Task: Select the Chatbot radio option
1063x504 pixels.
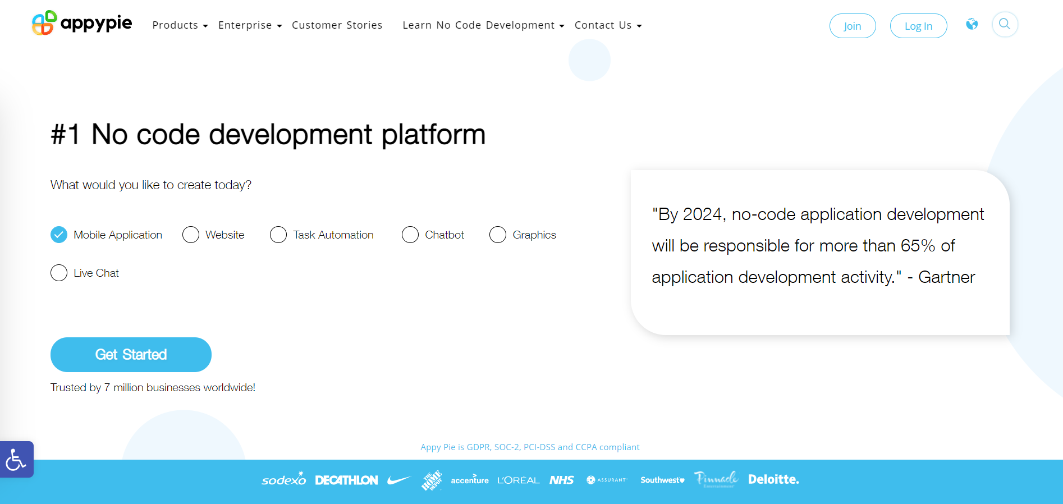Action: point(410,235)
